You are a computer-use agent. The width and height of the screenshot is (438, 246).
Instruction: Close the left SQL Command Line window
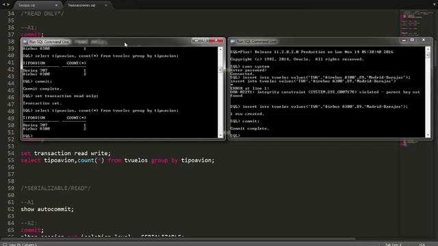(216, 41)
